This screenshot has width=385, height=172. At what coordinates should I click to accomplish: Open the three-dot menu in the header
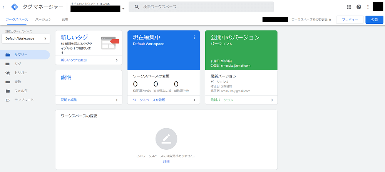[368, 7]
